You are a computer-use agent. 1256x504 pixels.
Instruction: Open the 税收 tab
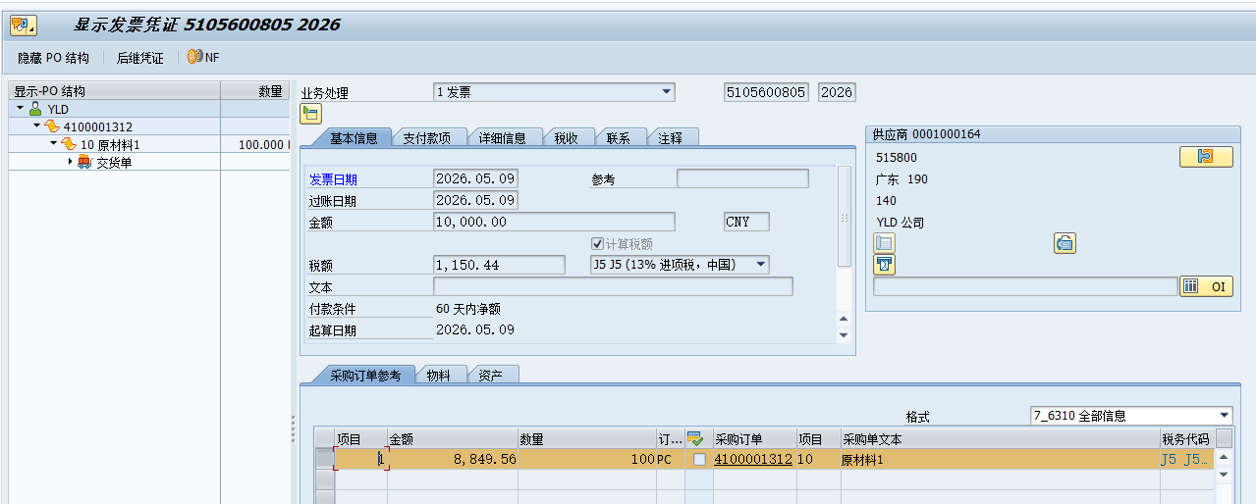coord(567,138)
